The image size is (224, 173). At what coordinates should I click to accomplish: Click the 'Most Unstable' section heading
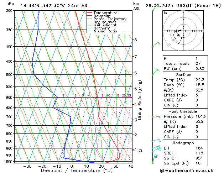pyautogui.click(x=183, y=111)
